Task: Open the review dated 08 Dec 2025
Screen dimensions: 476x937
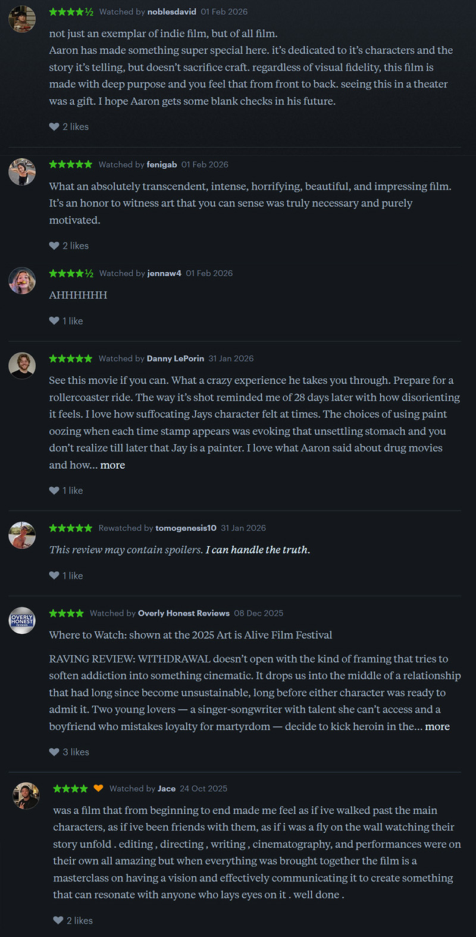Action: pos(258,613)
